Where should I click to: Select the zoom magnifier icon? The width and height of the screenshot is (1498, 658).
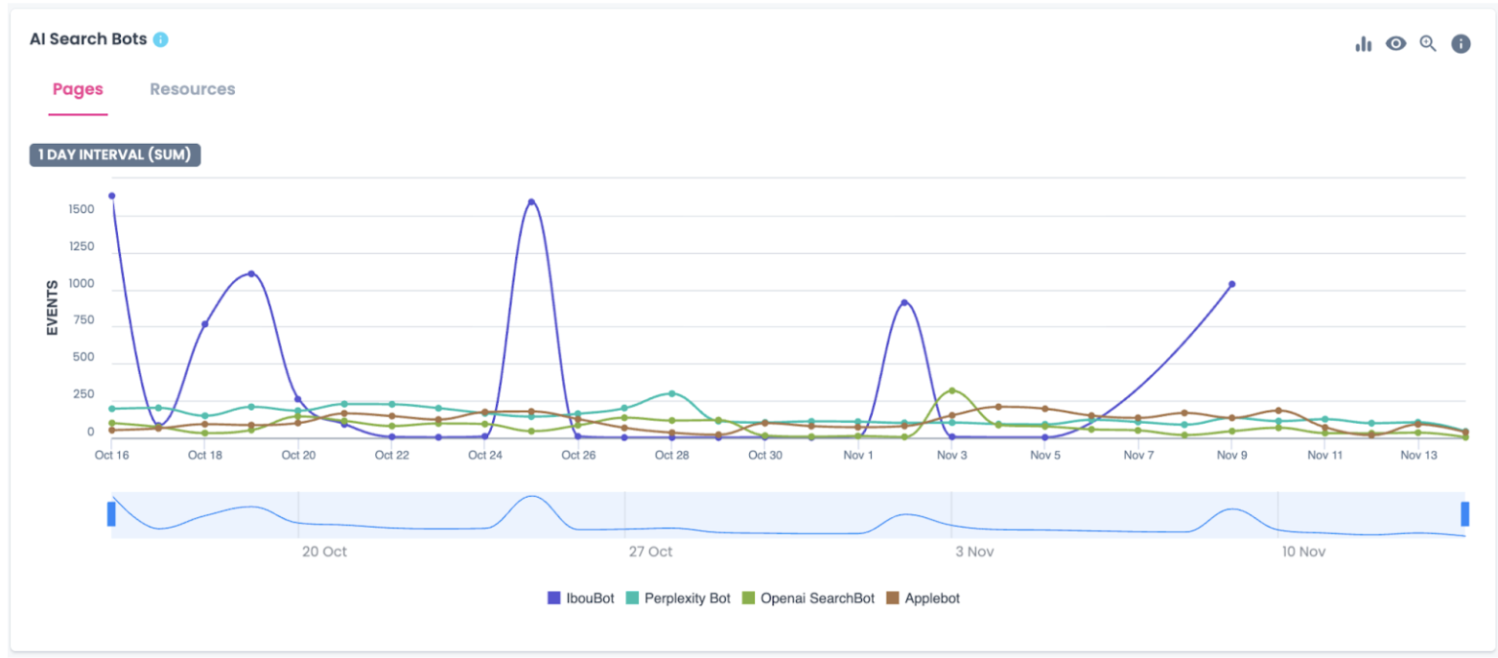(x=1429, y=44)
